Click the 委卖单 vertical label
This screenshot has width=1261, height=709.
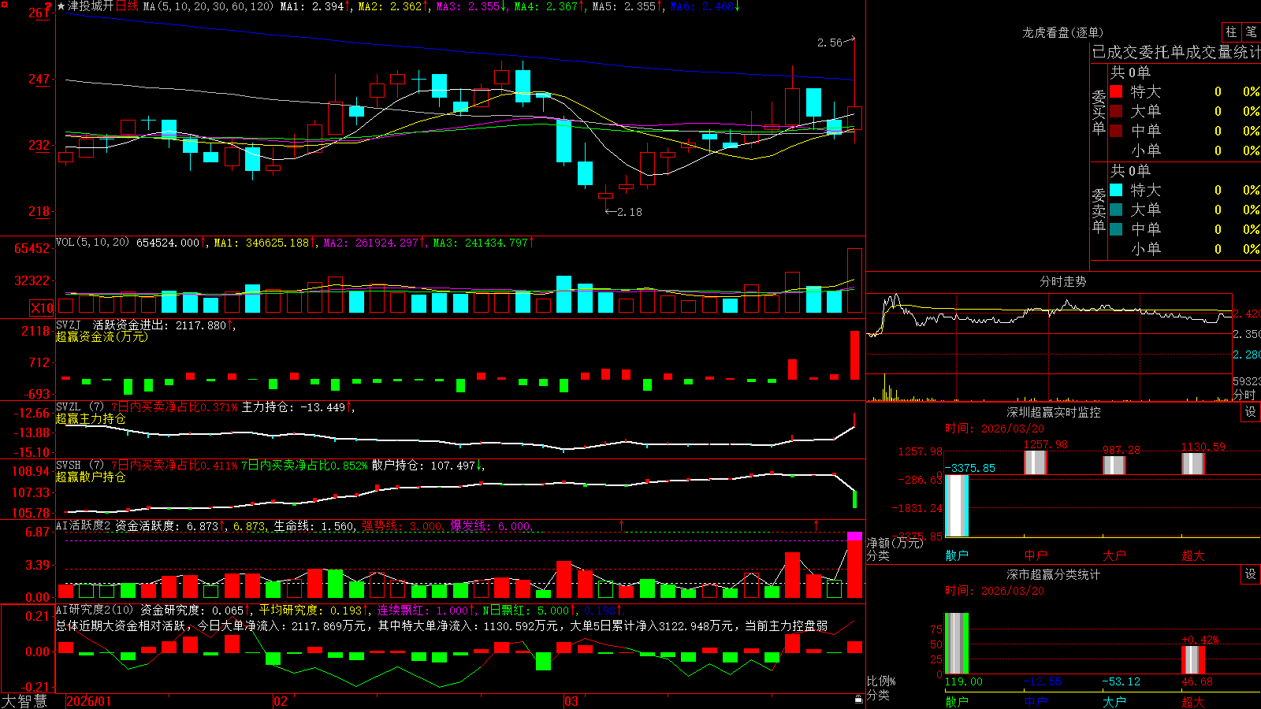click(x=1099, y=210)
